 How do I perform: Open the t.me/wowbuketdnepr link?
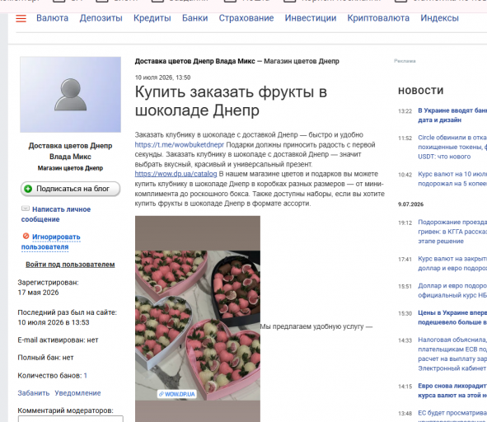pyautogui.click(x=179, y=145)
